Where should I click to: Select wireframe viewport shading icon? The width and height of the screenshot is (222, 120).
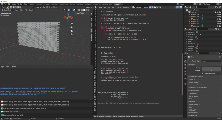pyautogui.click(x=82, y=10)
